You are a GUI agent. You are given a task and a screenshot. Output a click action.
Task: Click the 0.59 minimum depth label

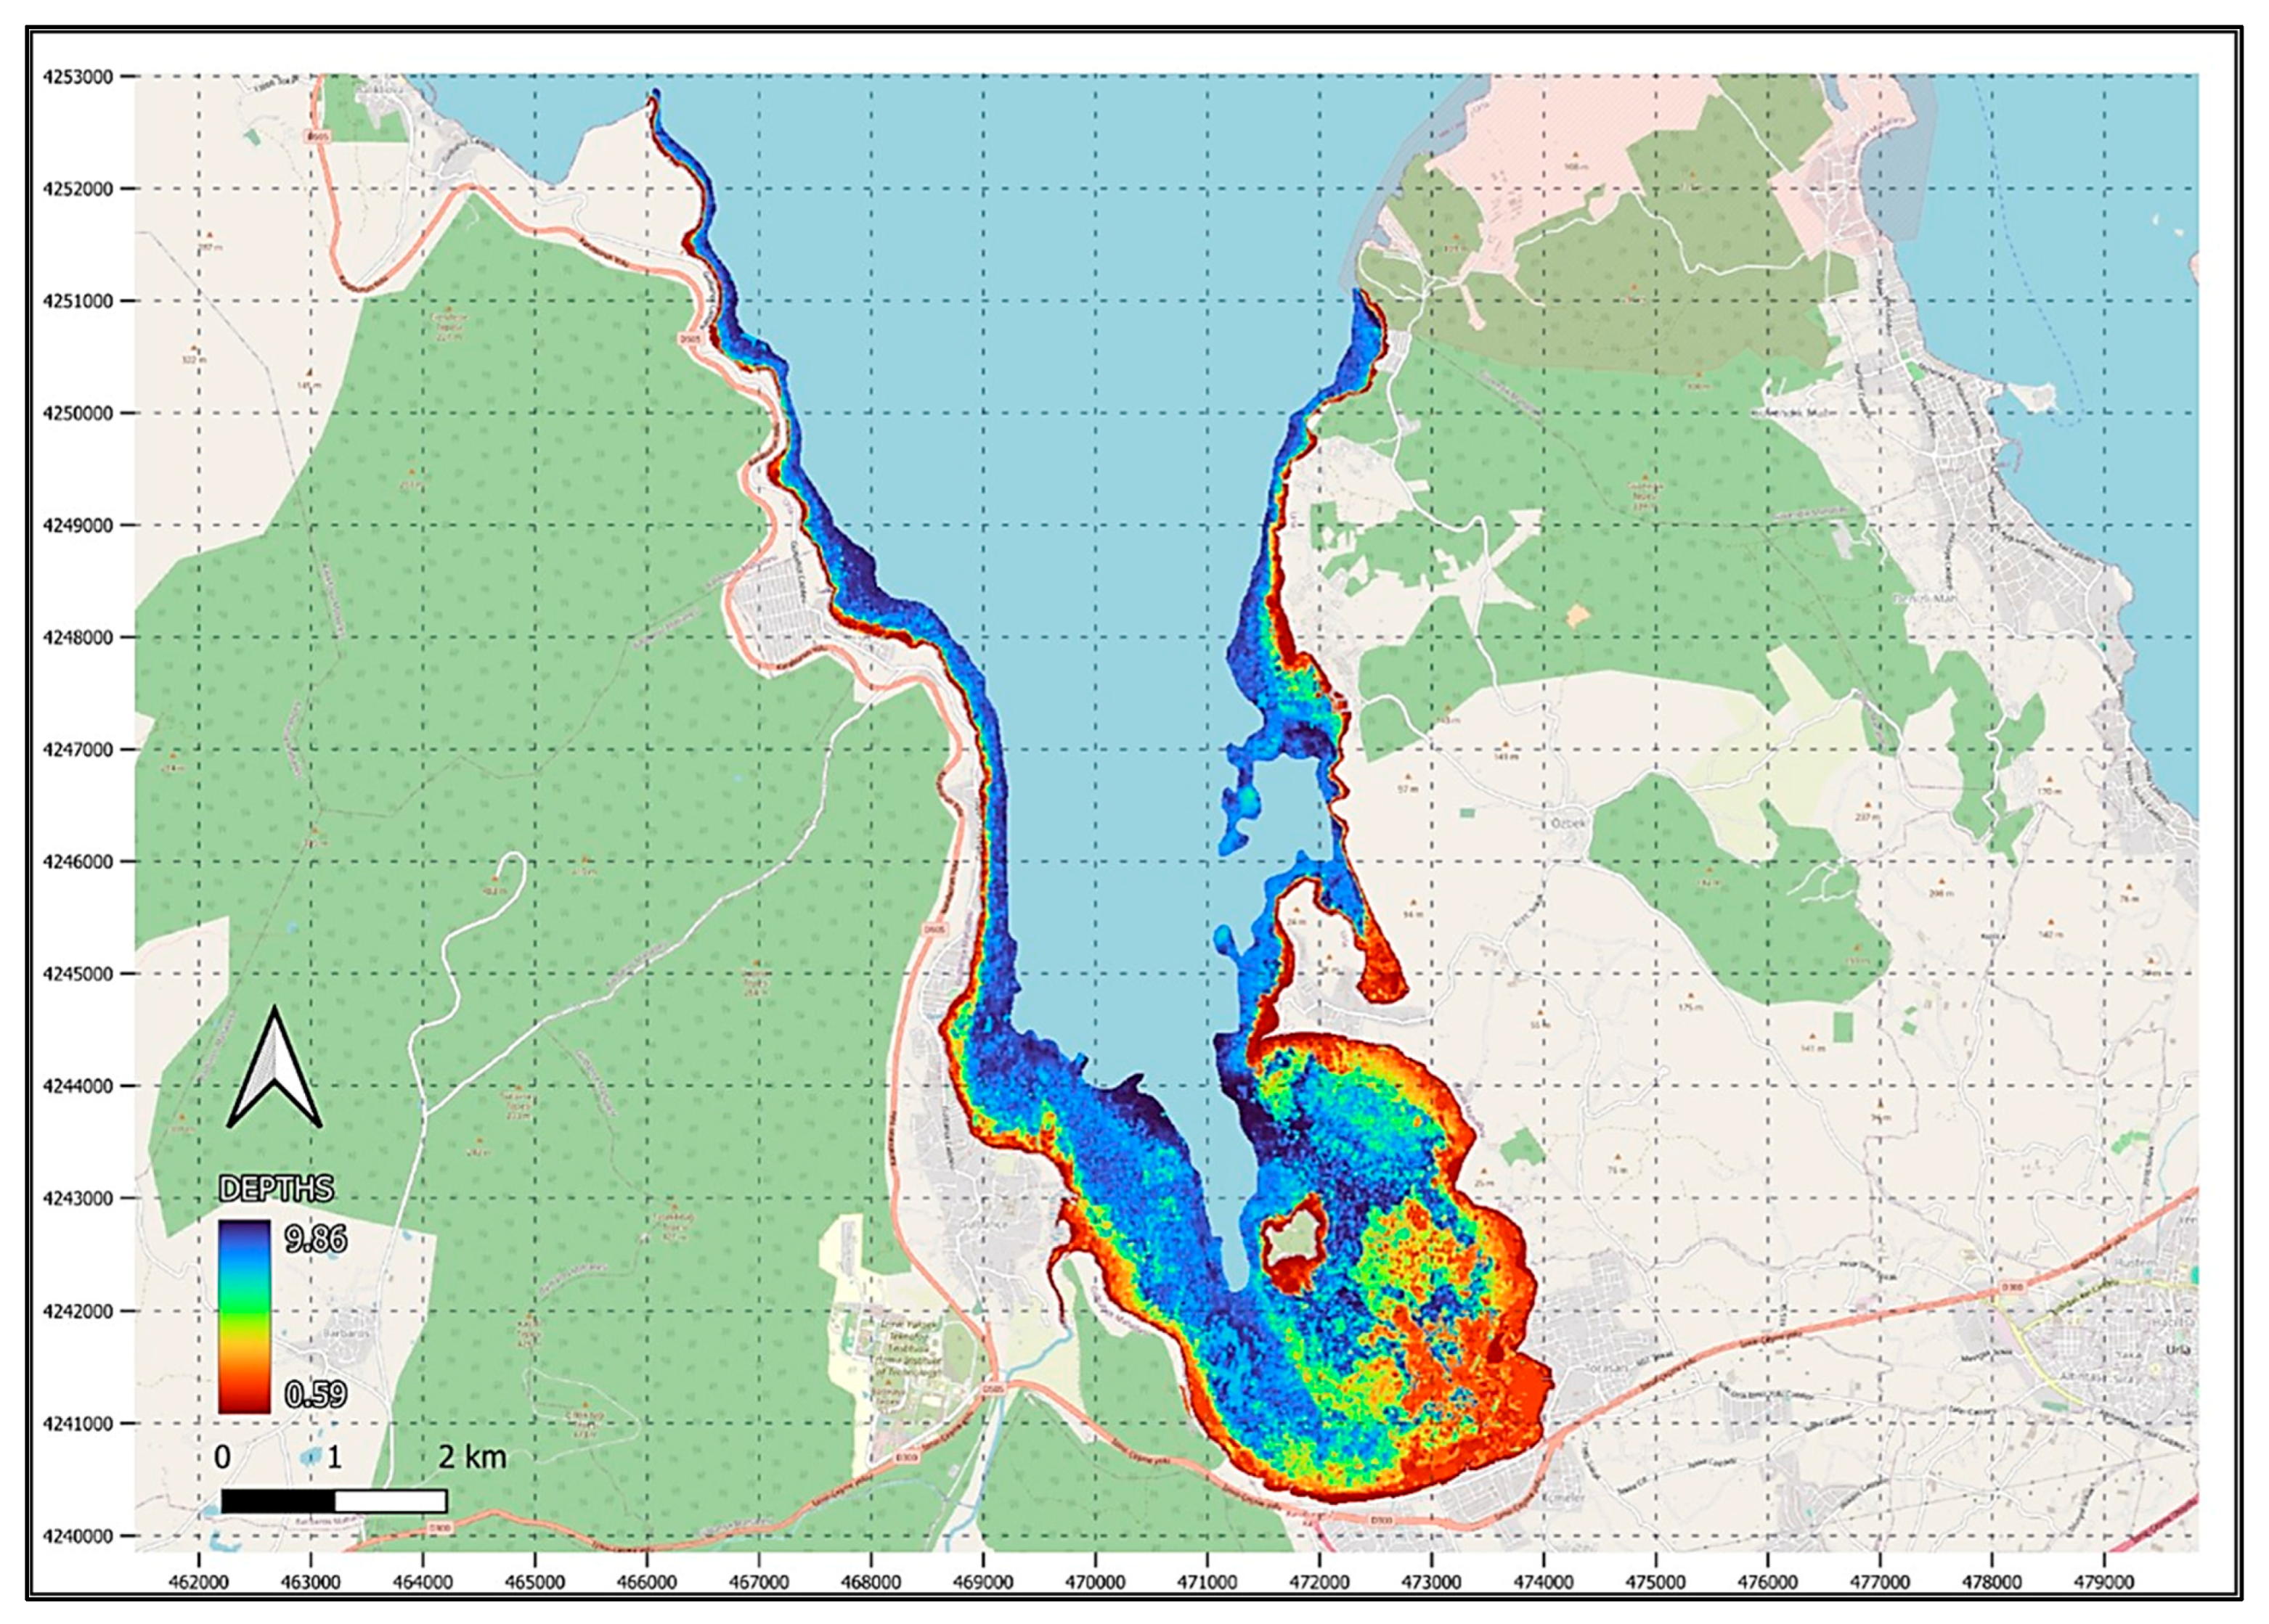(315, 1394)
